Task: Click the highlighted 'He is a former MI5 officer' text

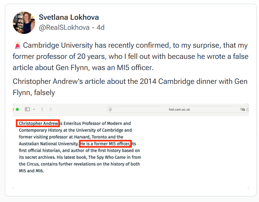Action: 105,144
